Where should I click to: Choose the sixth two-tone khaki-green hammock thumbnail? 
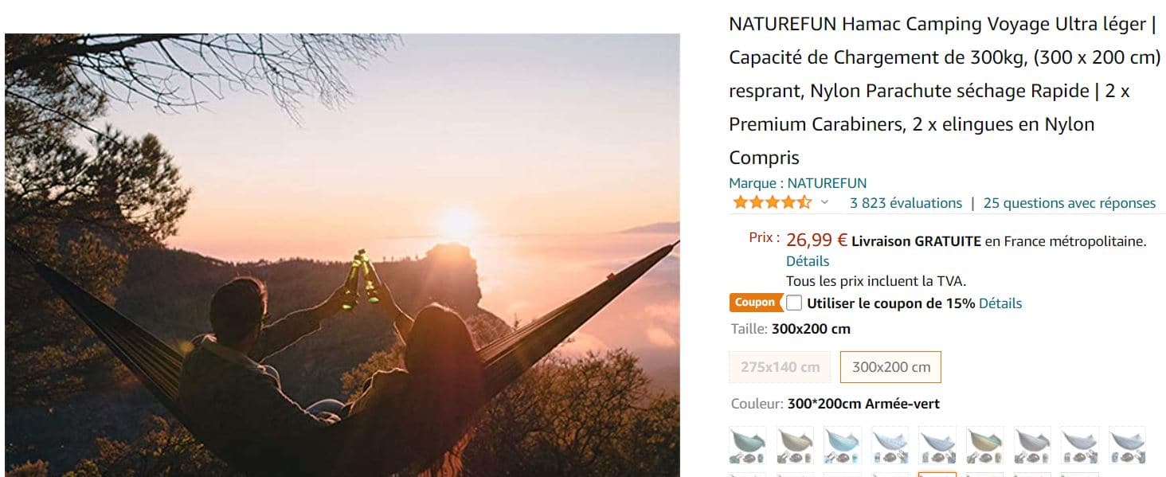(984, 445)
